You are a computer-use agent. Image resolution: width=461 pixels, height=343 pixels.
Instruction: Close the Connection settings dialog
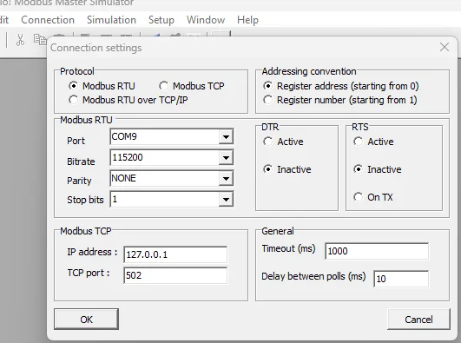point(445,47)
